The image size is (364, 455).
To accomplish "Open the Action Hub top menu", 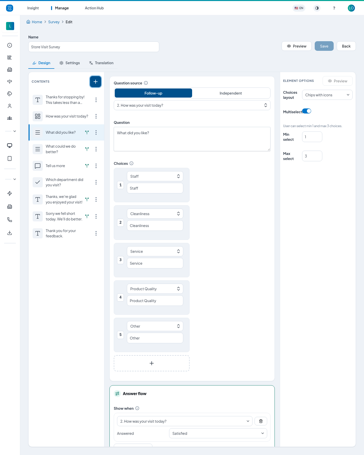I will [x=94, y=8].
